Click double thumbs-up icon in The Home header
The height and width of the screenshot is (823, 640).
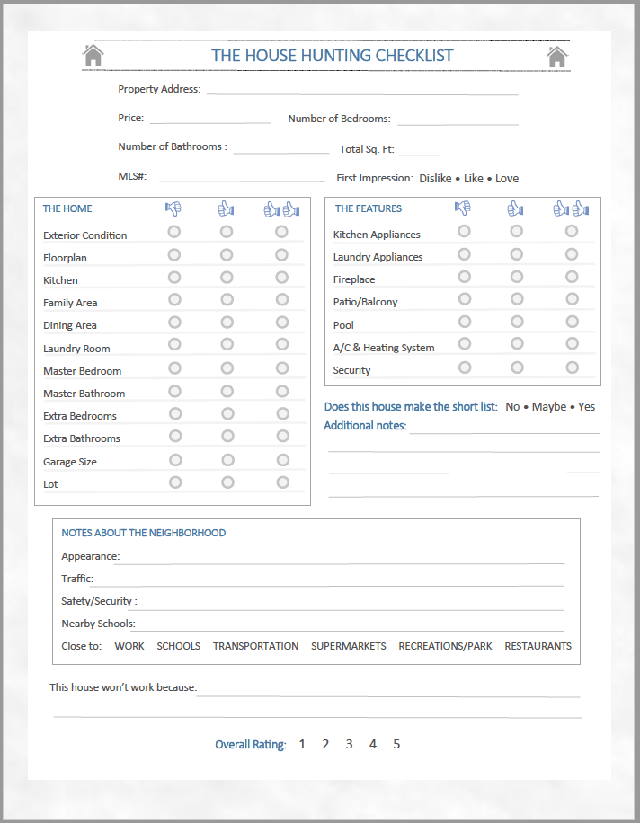pos(281,208)
